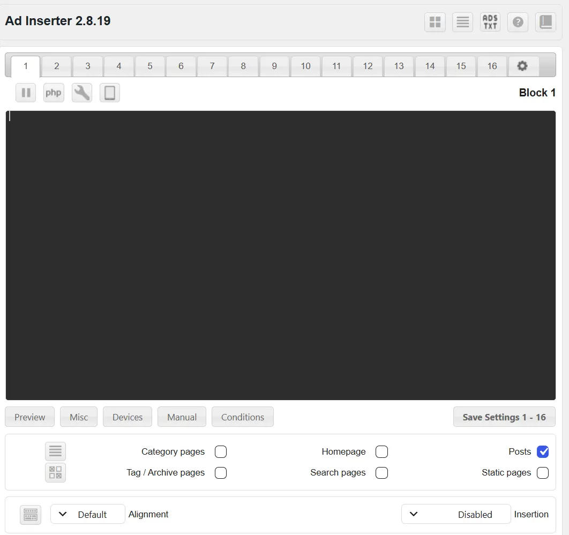Image resolution: width=569 pixels, height=535 pixels.
Task: Uncheck the Posts checkbox
Action: (543, 452)
